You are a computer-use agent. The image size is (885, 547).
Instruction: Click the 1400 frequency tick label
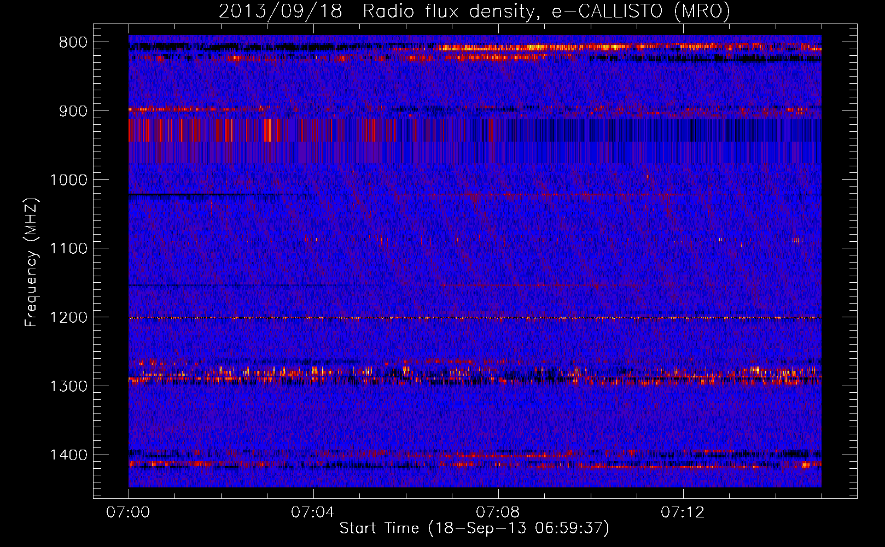coord(68,455)
